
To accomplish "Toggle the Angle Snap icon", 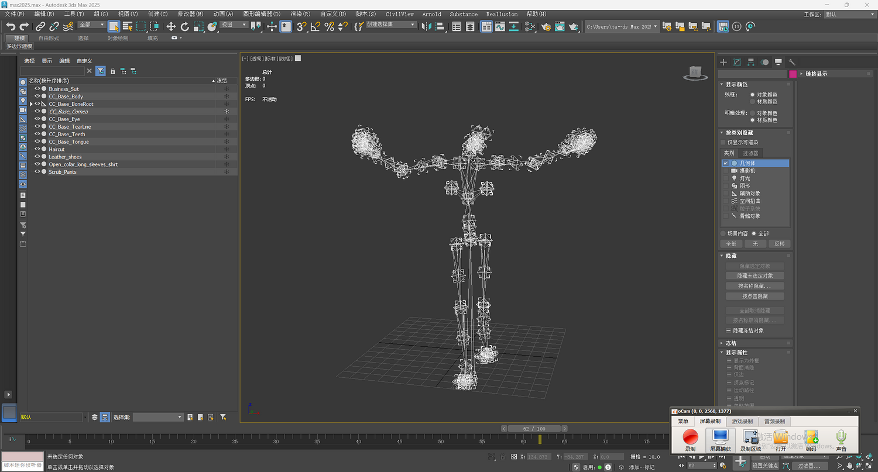I will coord(315,26).
